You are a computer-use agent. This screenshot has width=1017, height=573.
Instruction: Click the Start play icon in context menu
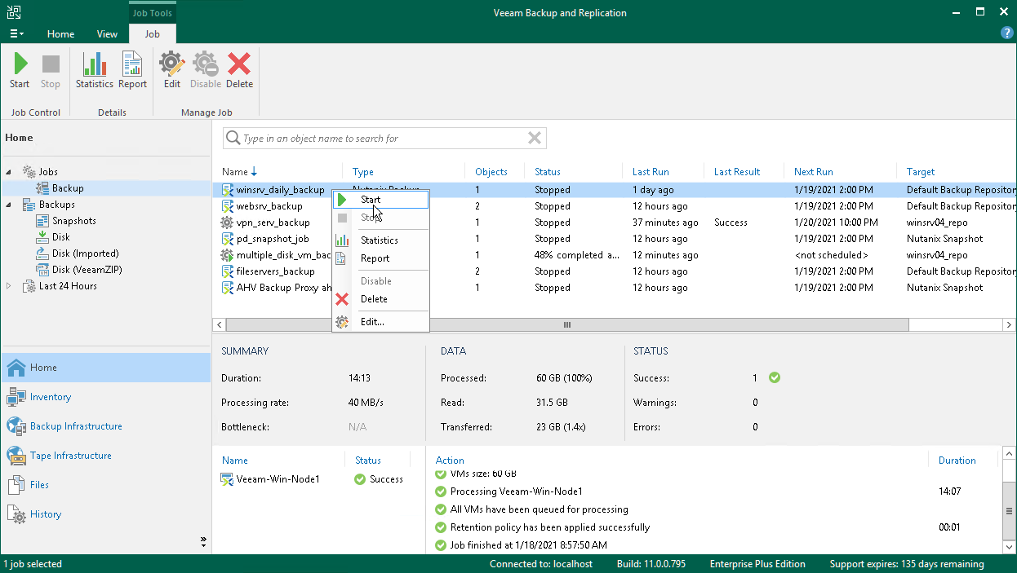click(342, 200)
